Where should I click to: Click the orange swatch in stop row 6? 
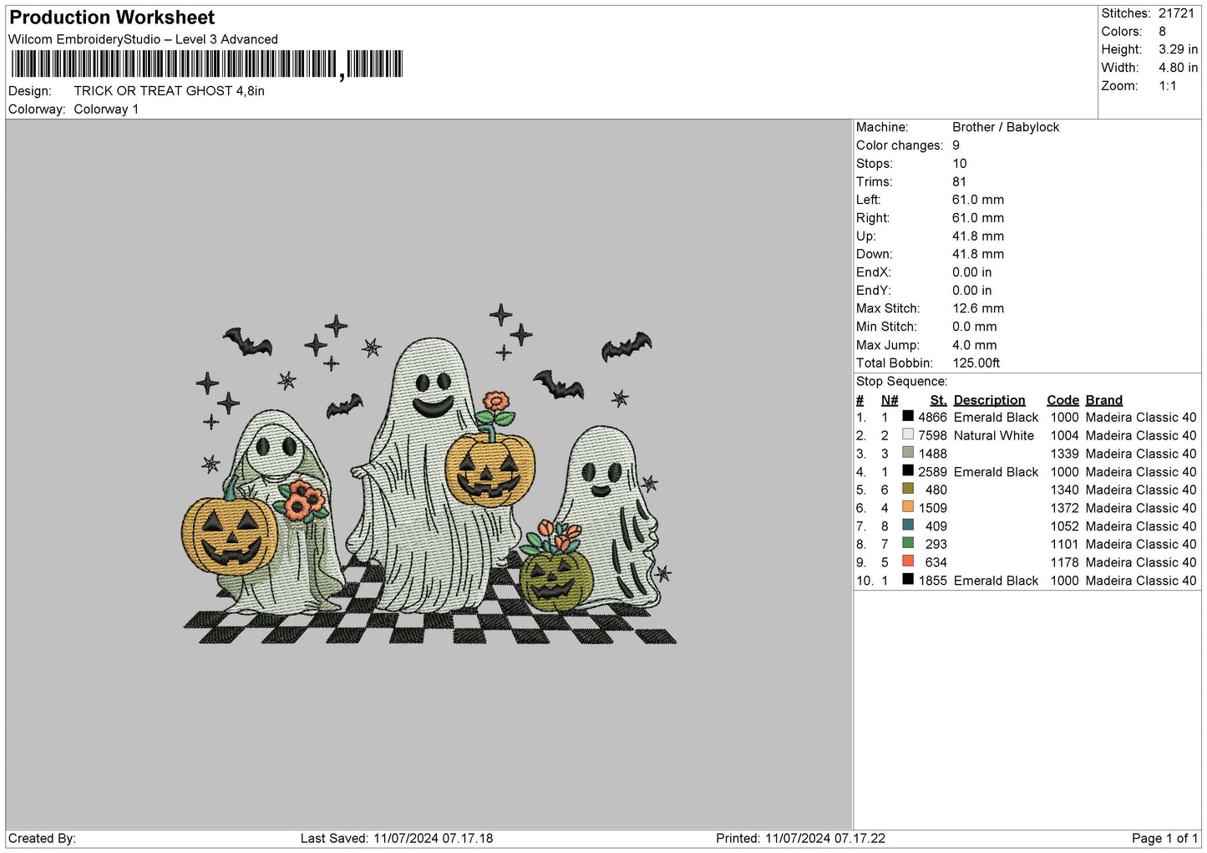(908, 507)
